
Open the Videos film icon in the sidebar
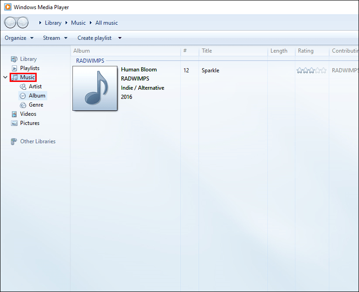(14, 114)
